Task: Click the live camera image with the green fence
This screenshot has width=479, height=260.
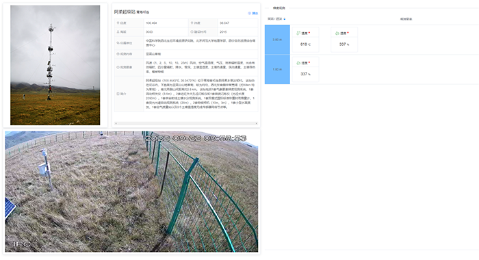Action: pyautogui.click(x=131, y=192)
